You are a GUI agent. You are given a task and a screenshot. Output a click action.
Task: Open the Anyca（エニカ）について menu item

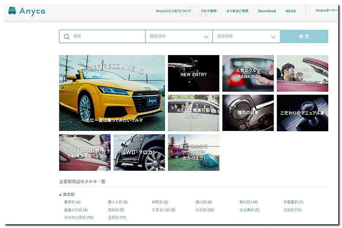(x=173, y=11)
